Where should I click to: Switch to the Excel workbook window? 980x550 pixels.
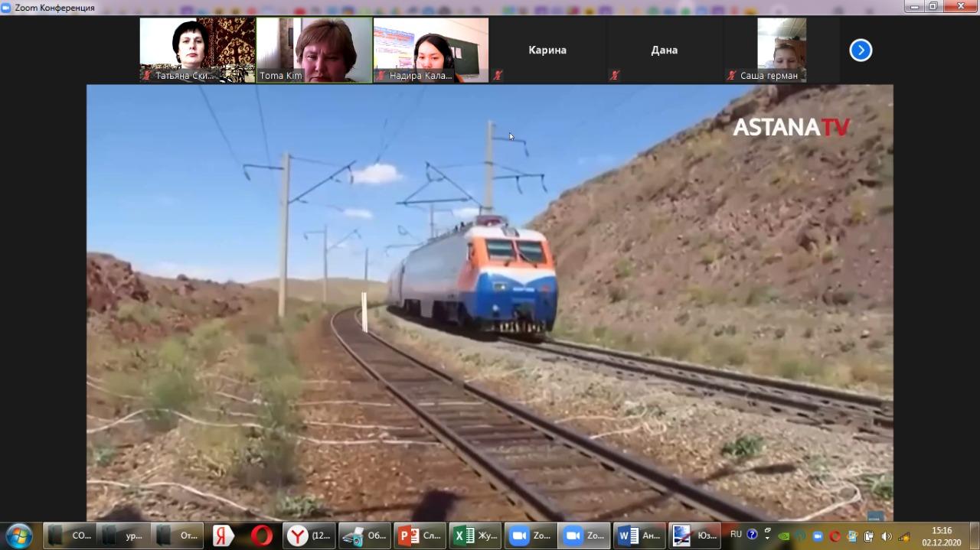(x=475, y=535)
